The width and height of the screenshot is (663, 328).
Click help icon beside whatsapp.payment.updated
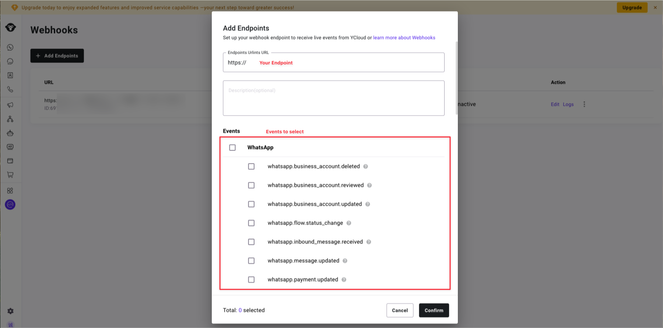click(344, 280)
